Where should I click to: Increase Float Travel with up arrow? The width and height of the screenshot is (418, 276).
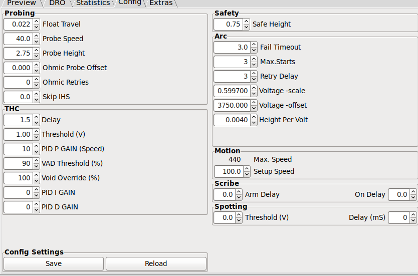coord(37,22)
